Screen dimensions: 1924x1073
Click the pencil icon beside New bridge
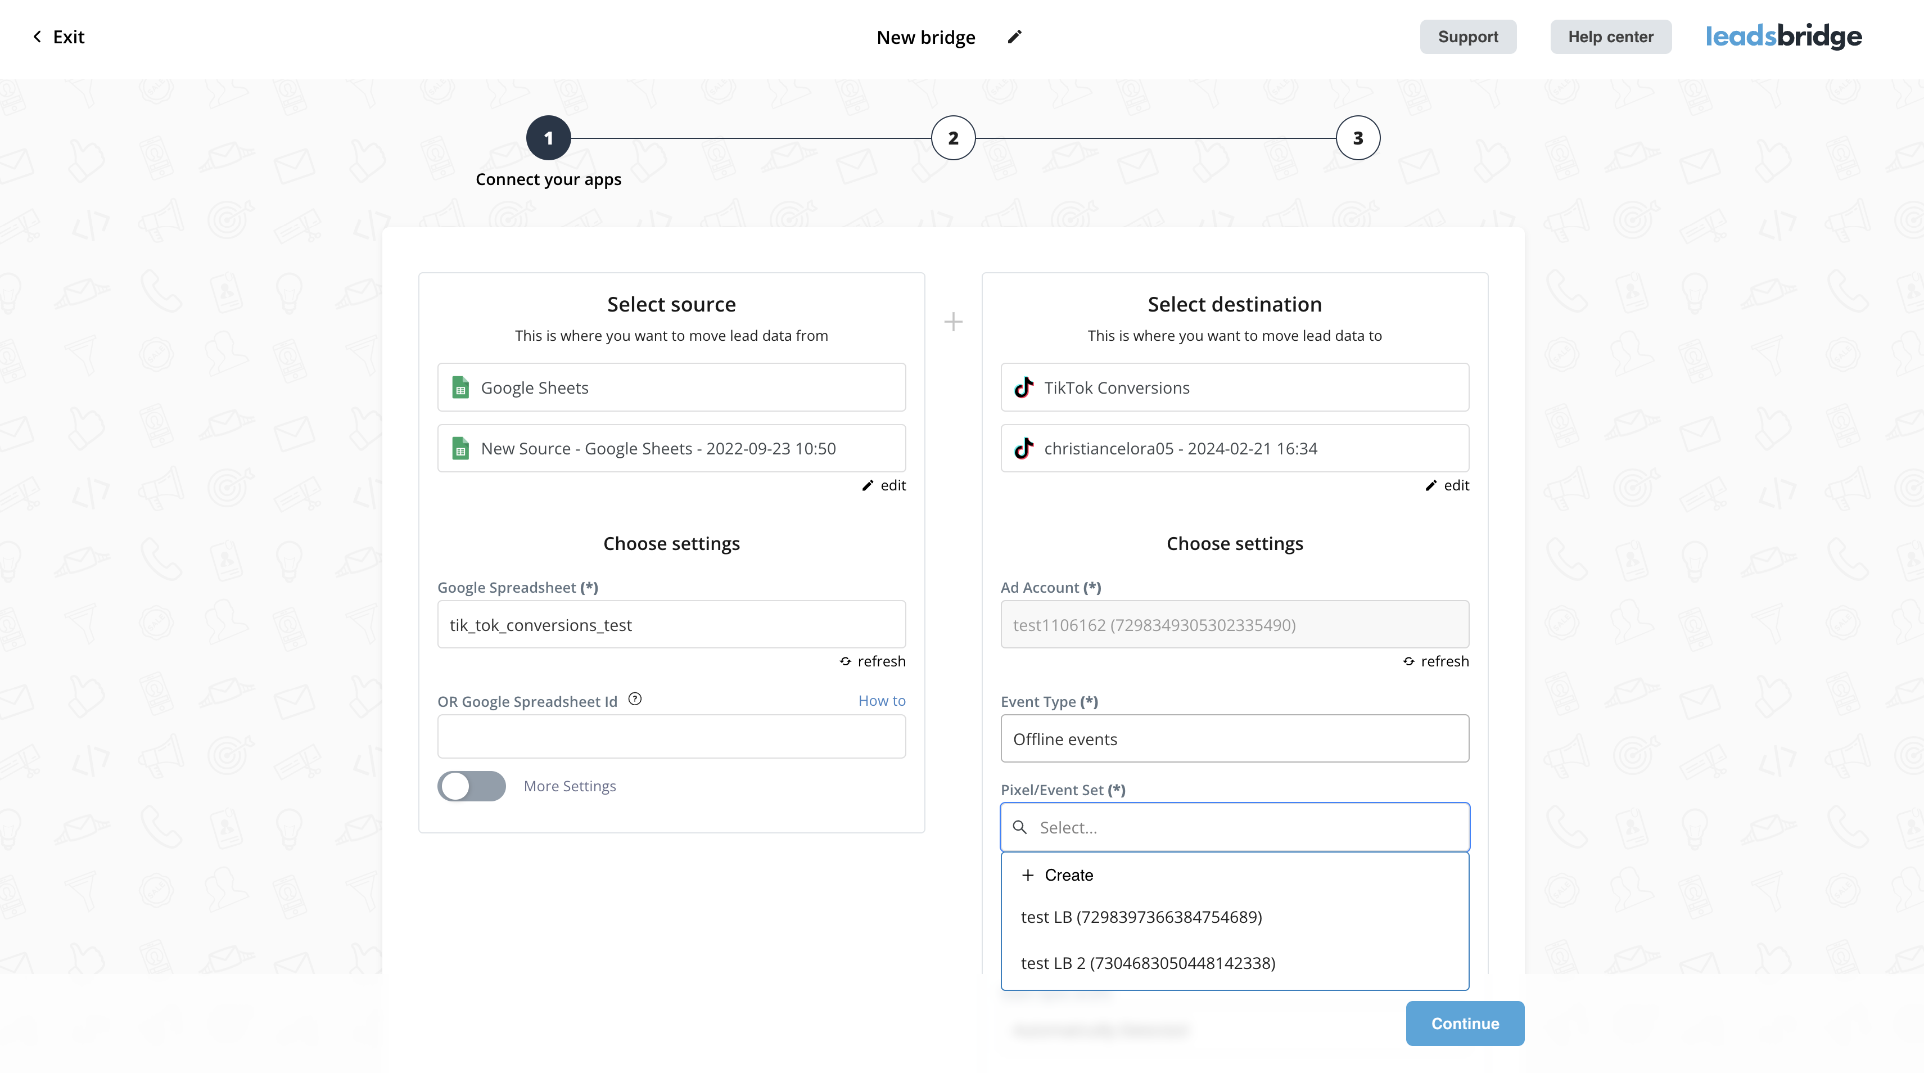pyautogui.click(x=1014, y=37)
